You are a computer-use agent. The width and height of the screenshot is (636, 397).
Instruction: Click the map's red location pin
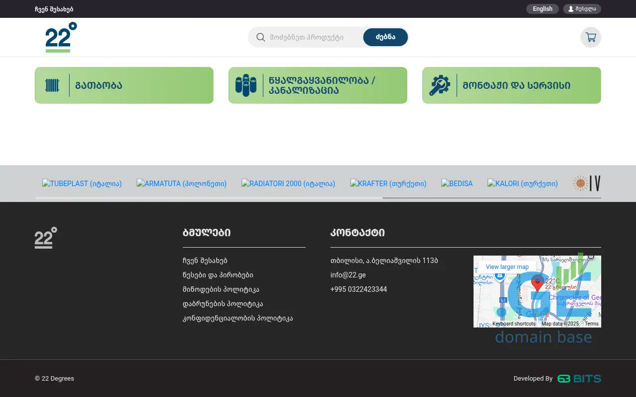point(537,283)
